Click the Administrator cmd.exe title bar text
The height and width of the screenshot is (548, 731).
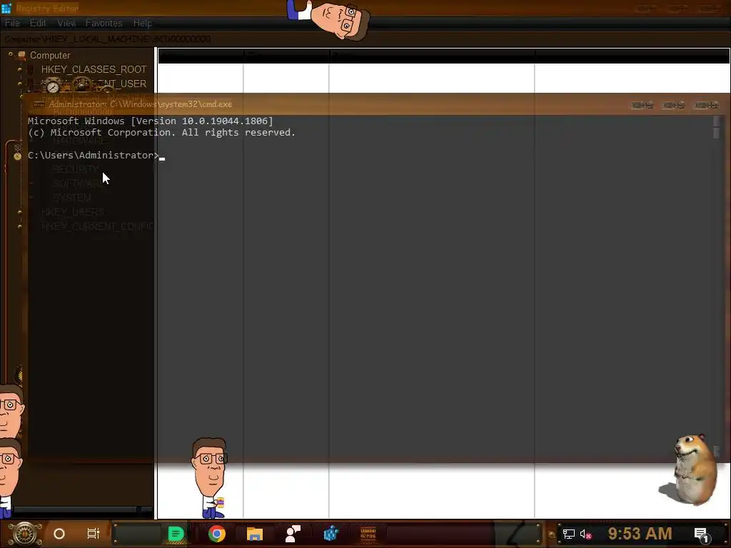[141, 104]
